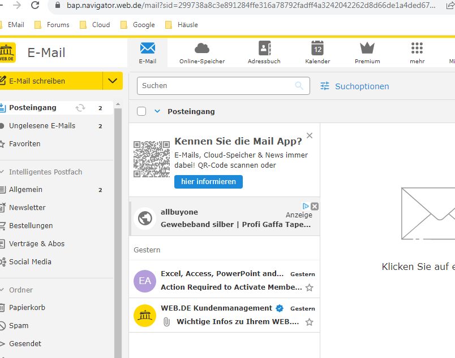Reload the page in browser
Image resolution: width=455 pixels, height=358 pixels.
click(35, 5)
